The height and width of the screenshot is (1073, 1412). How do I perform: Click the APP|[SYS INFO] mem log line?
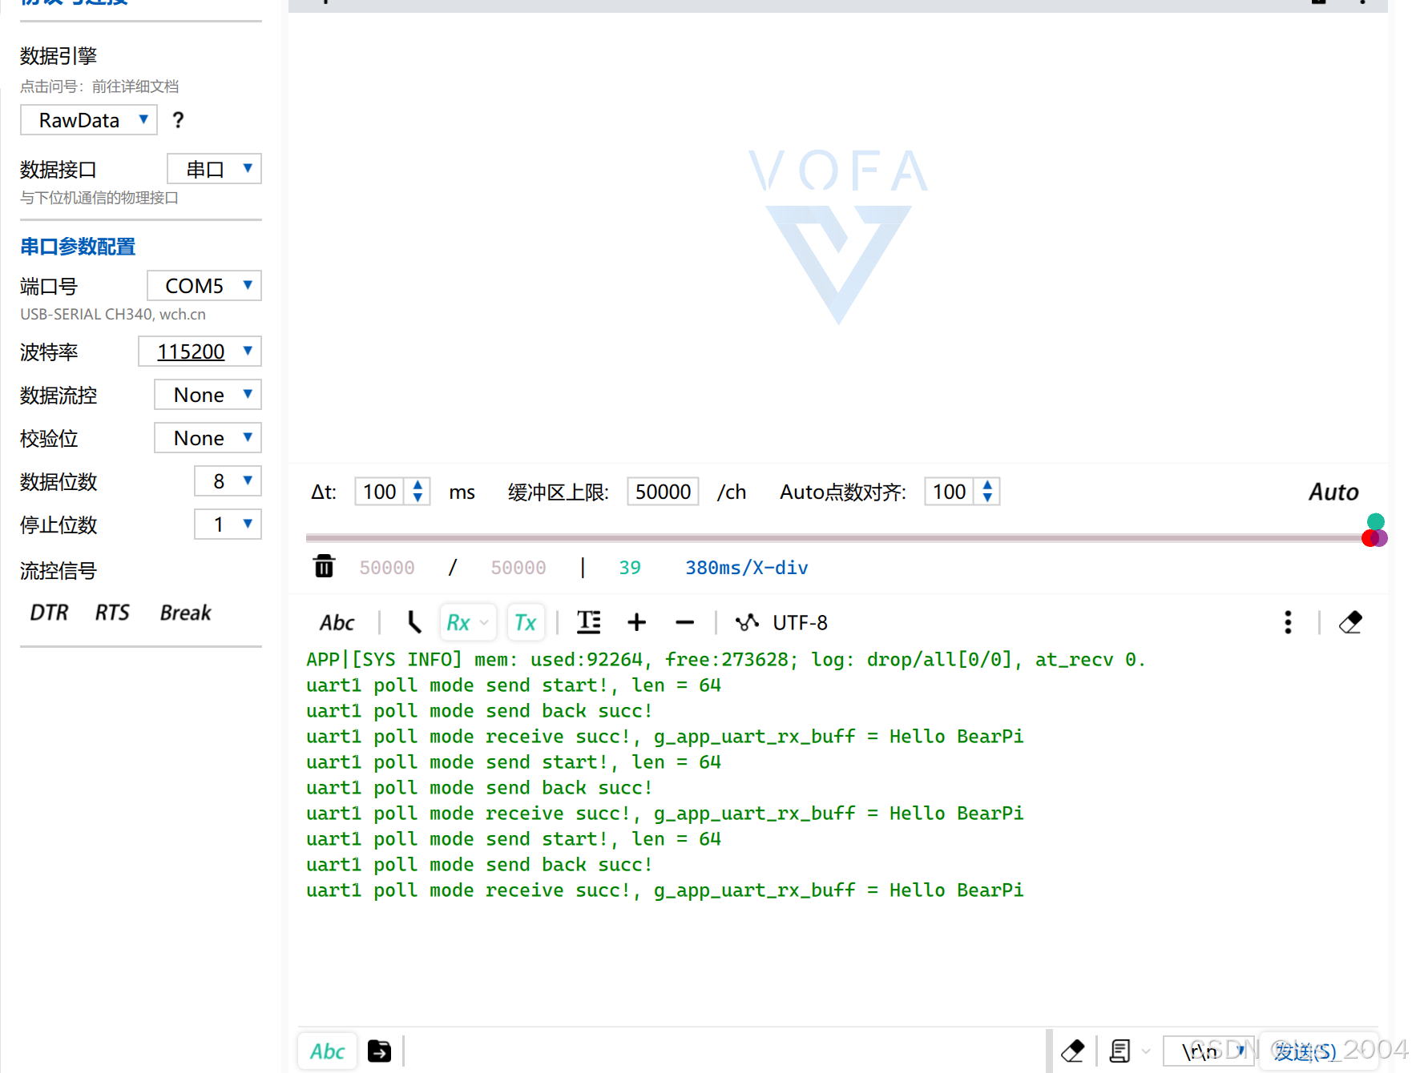coord(726,660)
